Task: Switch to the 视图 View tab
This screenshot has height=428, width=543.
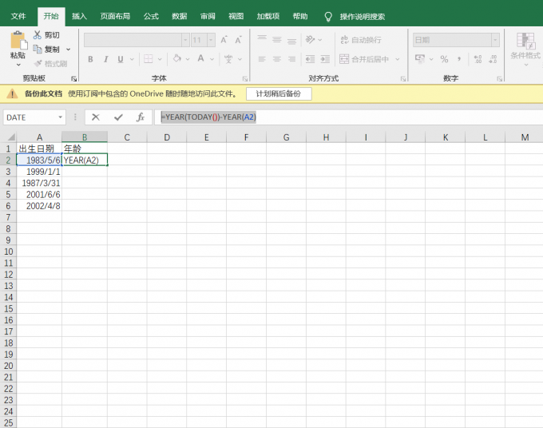Action: pyautogui.click(x=236, y=16)
